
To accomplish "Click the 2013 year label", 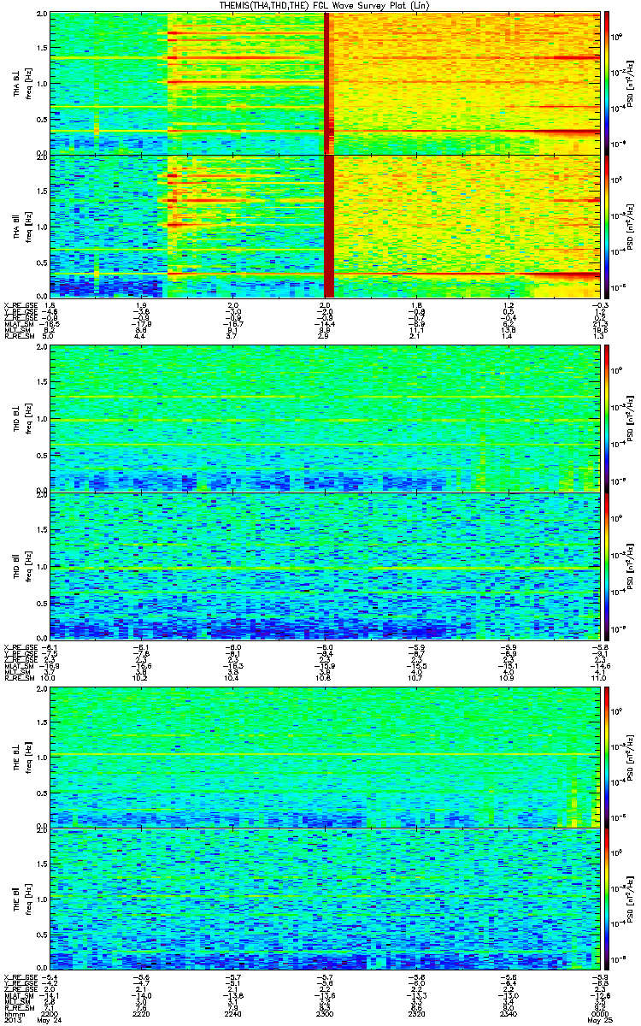I will (x=14, y=1018).
